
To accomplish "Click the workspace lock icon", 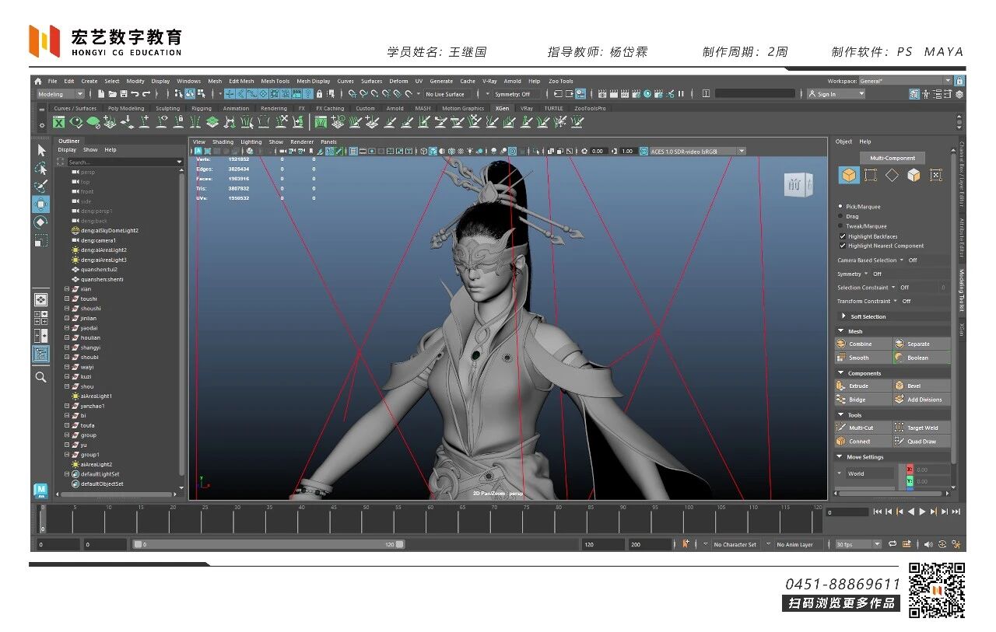I will point(959,81).
